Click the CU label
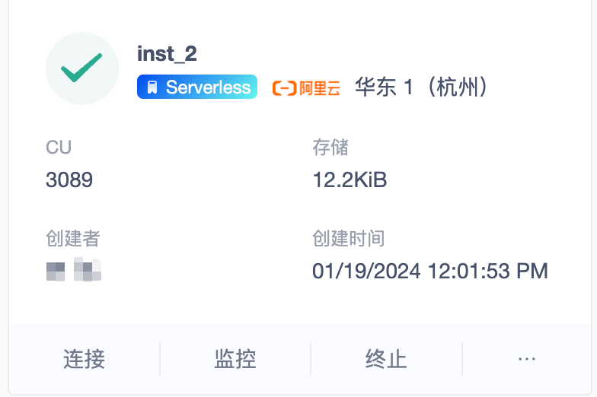The height and width of the screenshot is (397, 597). (59, 147)
